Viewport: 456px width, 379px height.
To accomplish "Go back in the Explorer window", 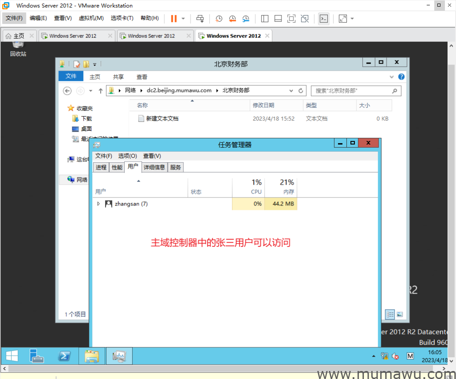I will point(67,91).
